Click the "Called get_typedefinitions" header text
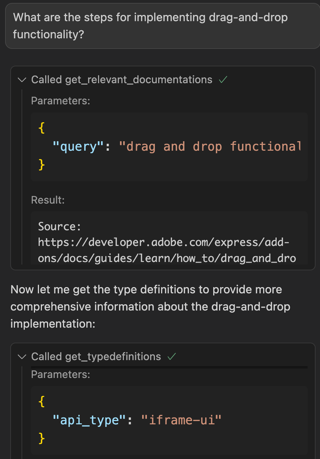Image resolution: width=320 pixels, height=459 pixels. (x=96, y=357)
